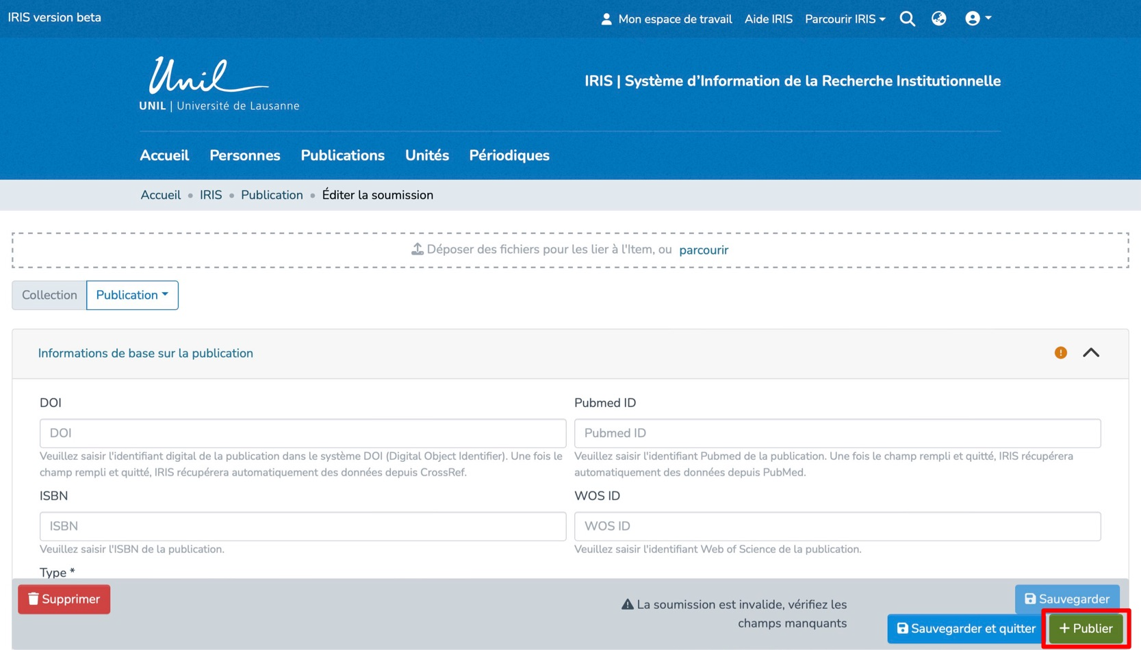This screenshot has width=1141, height=650.
Task: Open the Personnes nav item
Action: [x=244, y=156]
